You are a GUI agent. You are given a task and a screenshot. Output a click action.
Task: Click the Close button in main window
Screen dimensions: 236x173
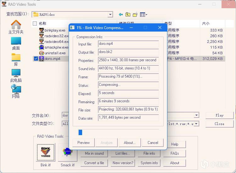click(x=219, y=124)
